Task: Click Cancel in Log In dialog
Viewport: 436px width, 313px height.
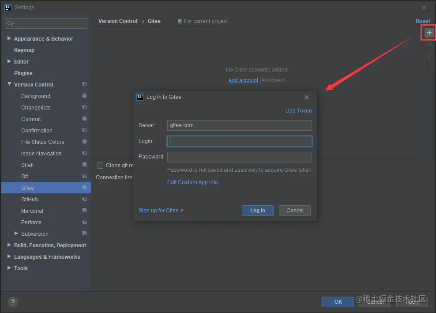Action: coord(295,211)
